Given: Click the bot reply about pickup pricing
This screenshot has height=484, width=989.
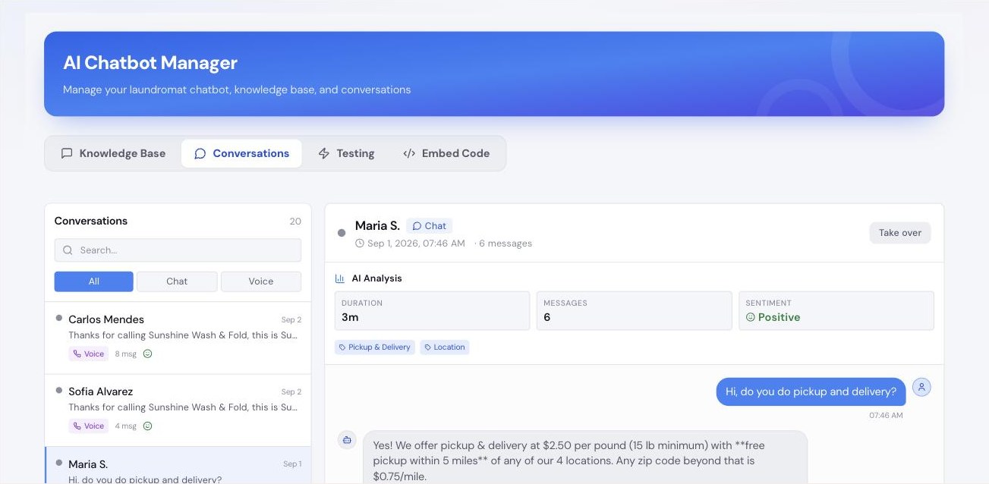Looking at the screenshot, I should 585,457.
